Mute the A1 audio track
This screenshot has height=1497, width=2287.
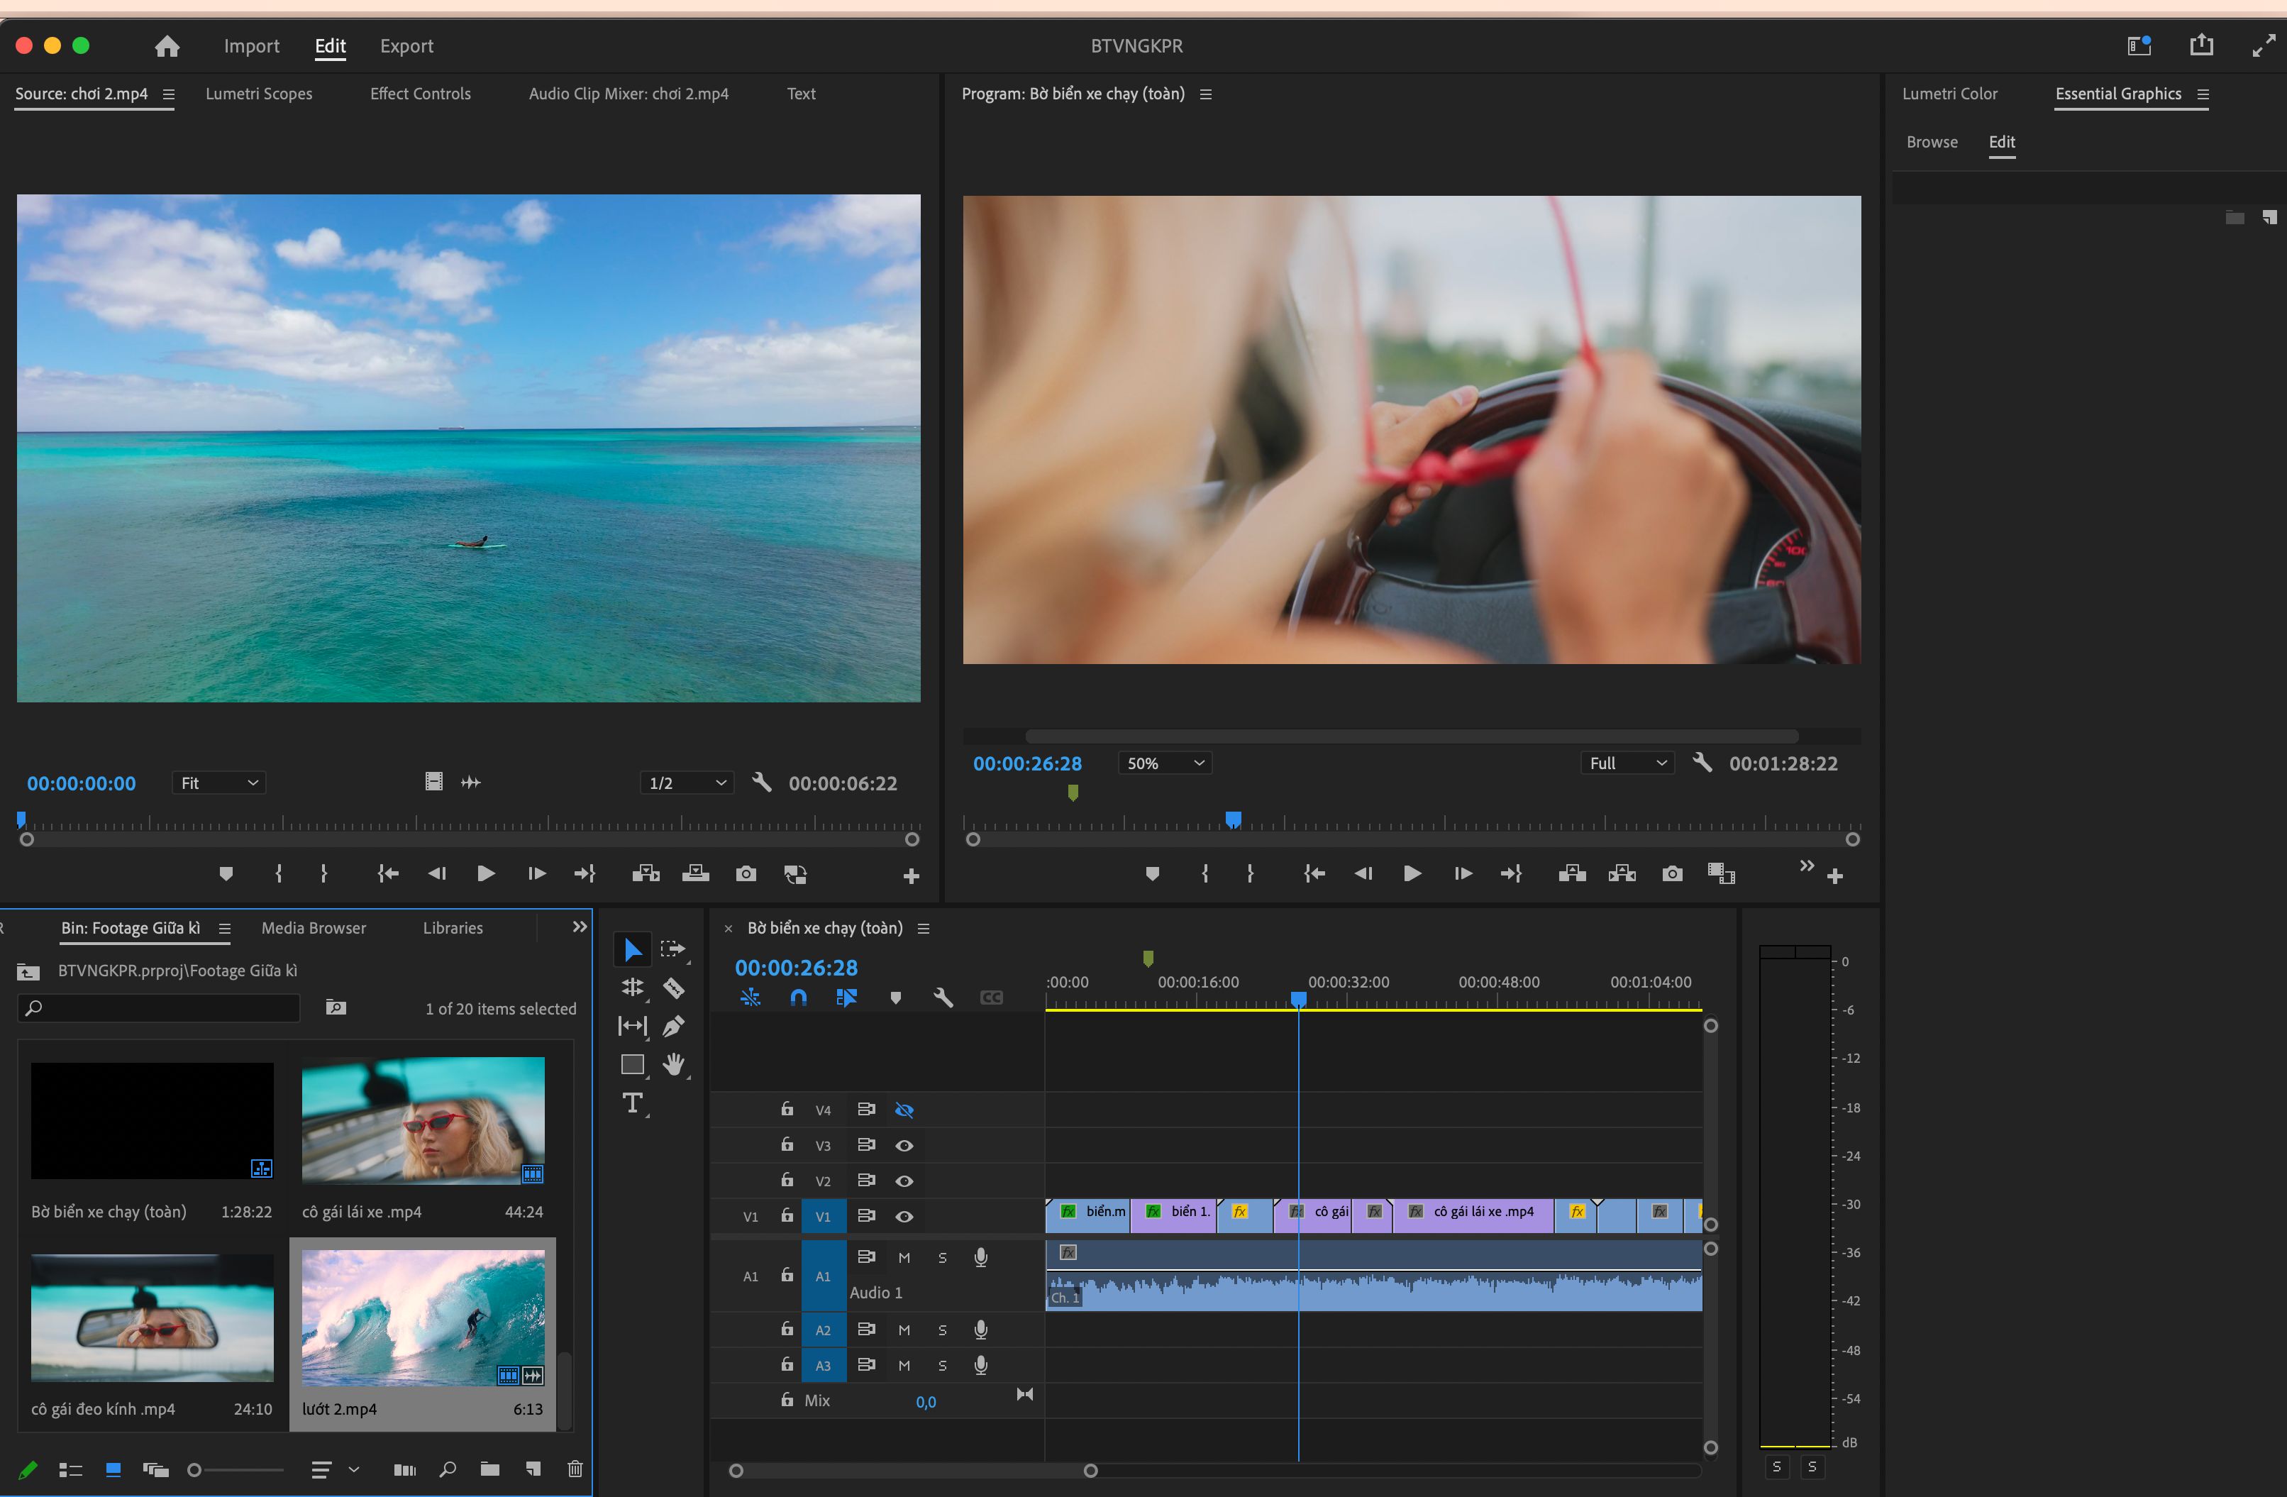[904, 1258]
